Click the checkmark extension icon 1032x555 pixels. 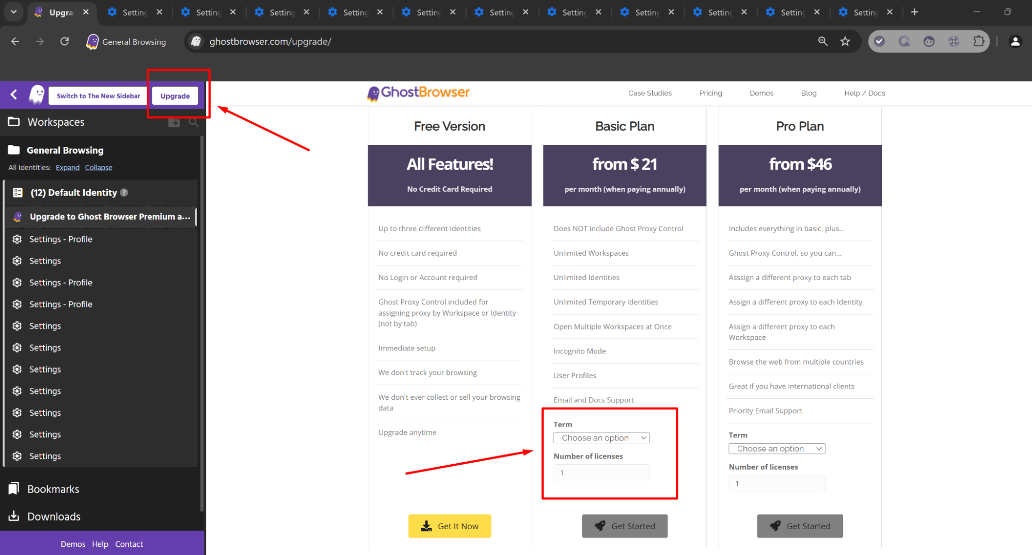[880, 42]
